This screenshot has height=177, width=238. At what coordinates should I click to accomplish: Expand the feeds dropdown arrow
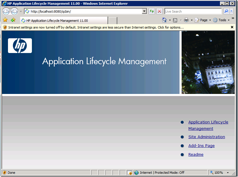click(181, 20)
